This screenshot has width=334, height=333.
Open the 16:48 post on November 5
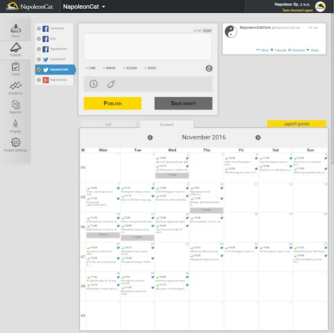click(276, 168)
